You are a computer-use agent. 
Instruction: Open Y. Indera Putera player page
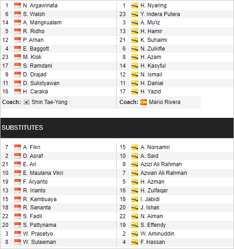tap(160, 14)
